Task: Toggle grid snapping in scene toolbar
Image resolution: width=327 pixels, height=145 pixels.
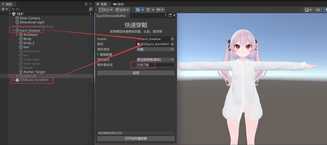Action: [x=148, y=10]
